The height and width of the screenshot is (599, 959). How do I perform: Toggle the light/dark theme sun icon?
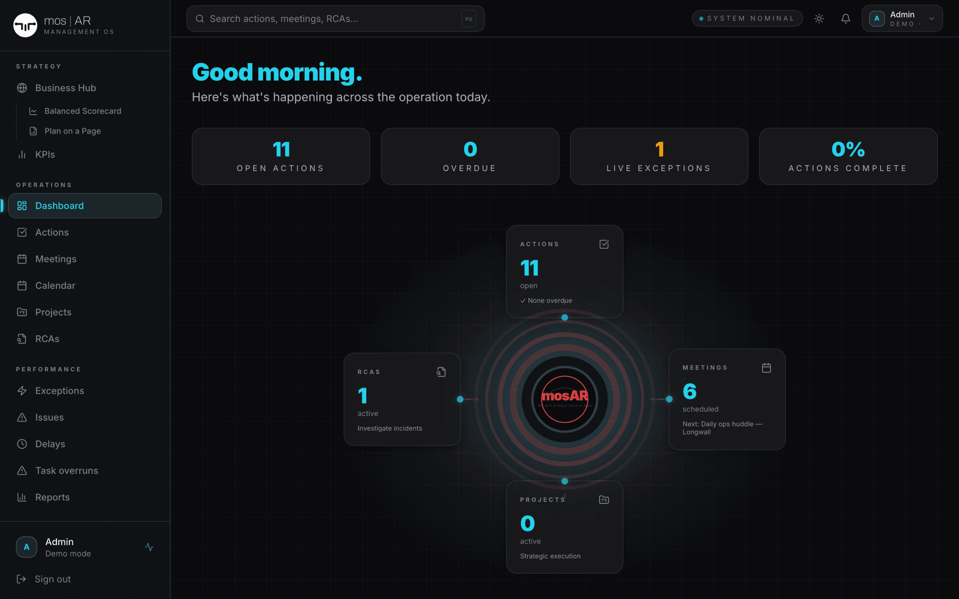click(819, 19)
